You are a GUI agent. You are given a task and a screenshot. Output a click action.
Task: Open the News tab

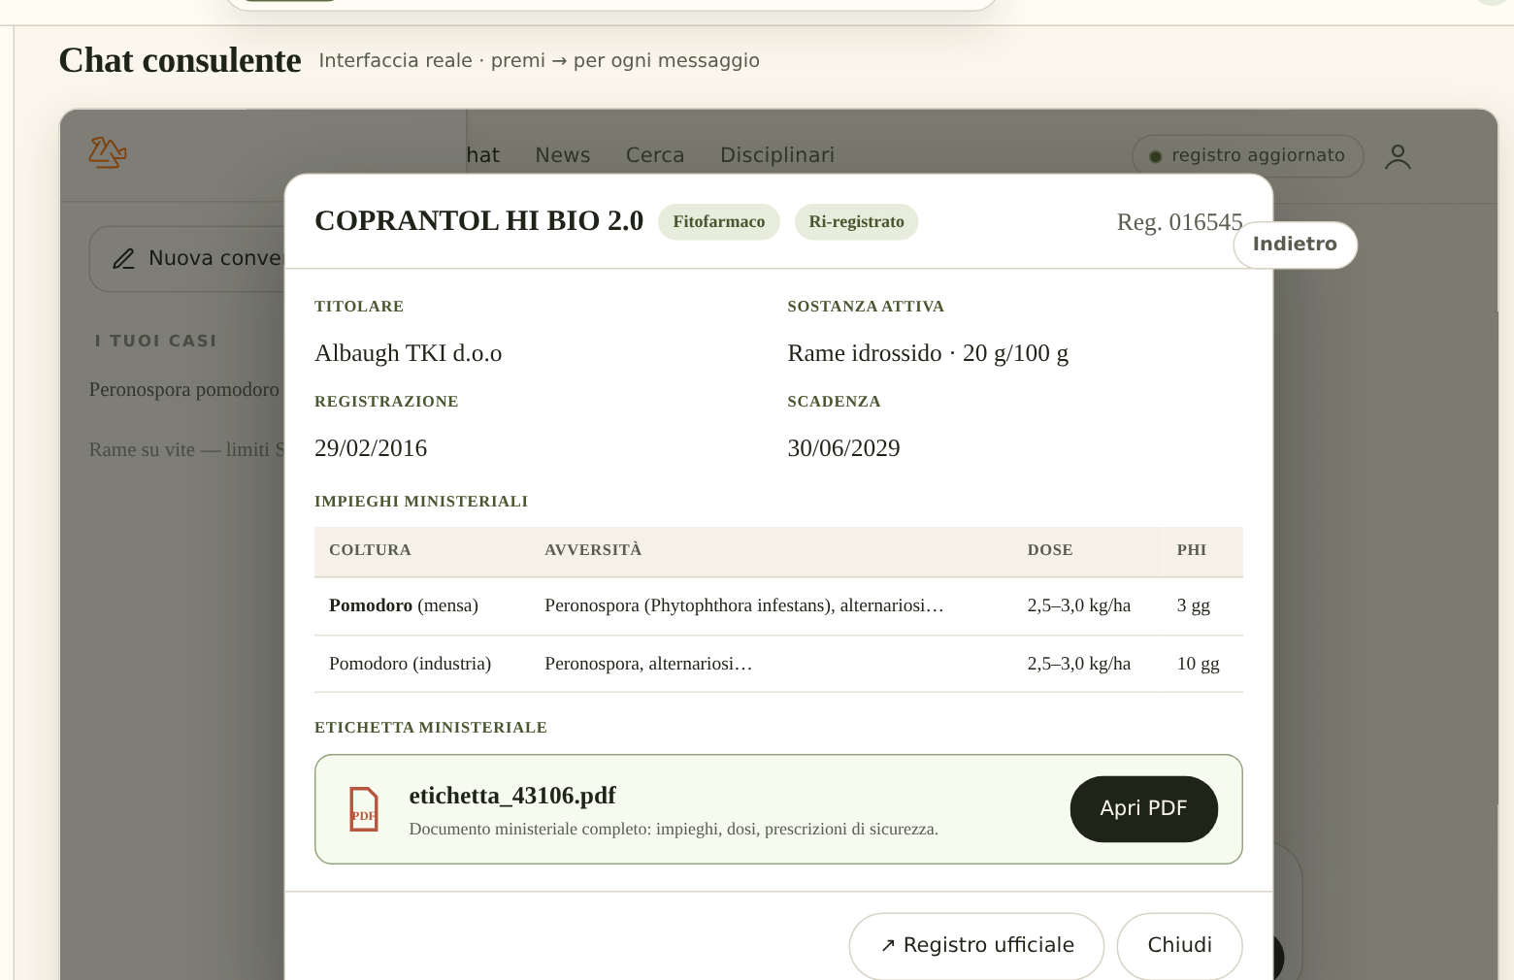tap(563, 155)
